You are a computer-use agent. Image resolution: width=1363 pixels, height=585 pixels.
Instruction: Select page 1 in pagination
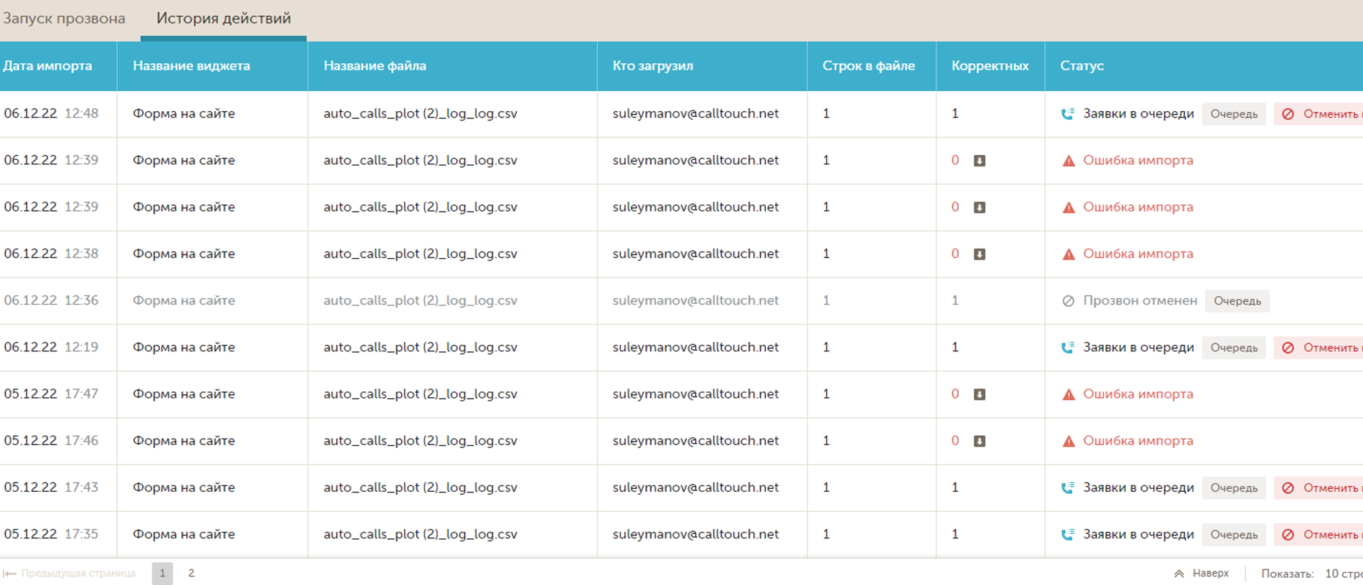[162, 573]
